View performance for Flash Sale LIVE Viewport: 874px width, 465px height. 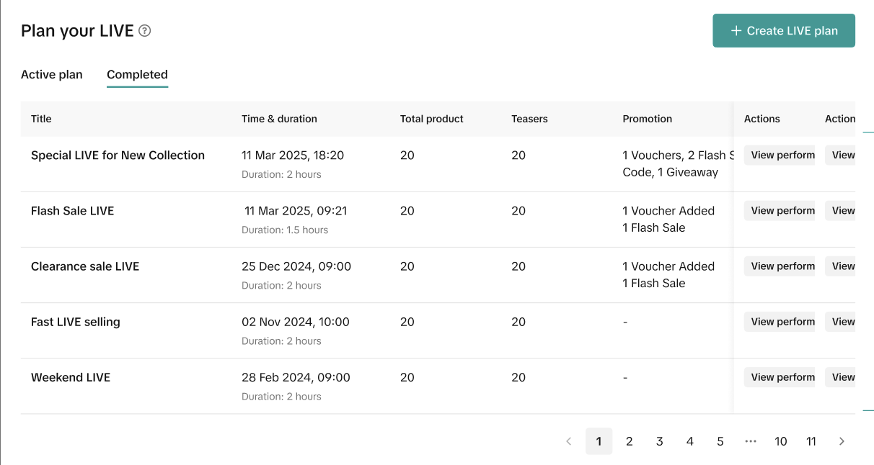pyautogui.click(x=780, y=211)
